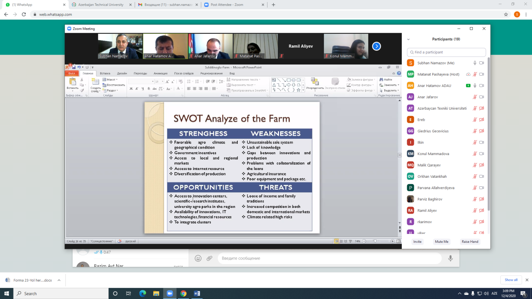The width and height of the screenshot is (532, 299).
Task: Open the Макет layout dropdown in PowerPoint
Action: (110, 80)
